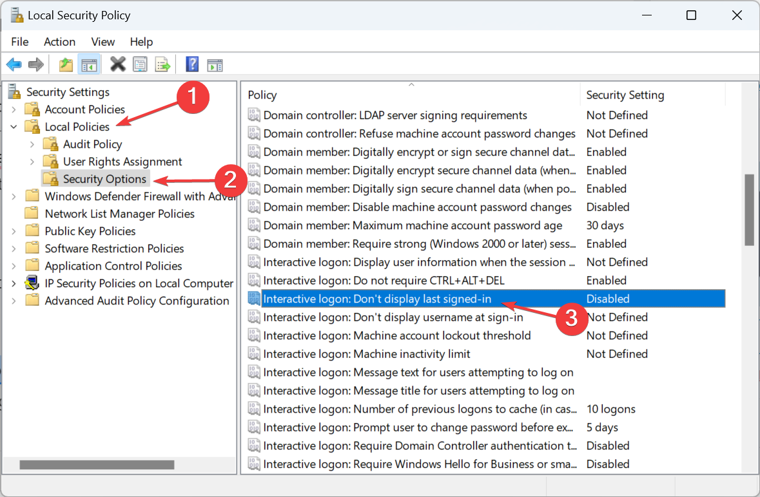Click policy icon for Maximum machine account password age

click(254, 225)
